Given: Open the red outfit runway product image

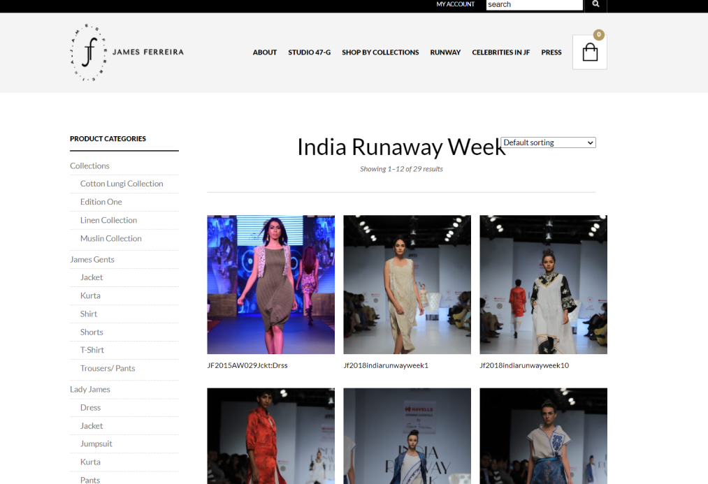Looking at the screenshot, I should [271, 436].
